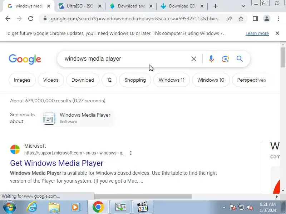The image size is (286, 214).
Task: Apply the 12 filter chip
Action: coord(109,80)
